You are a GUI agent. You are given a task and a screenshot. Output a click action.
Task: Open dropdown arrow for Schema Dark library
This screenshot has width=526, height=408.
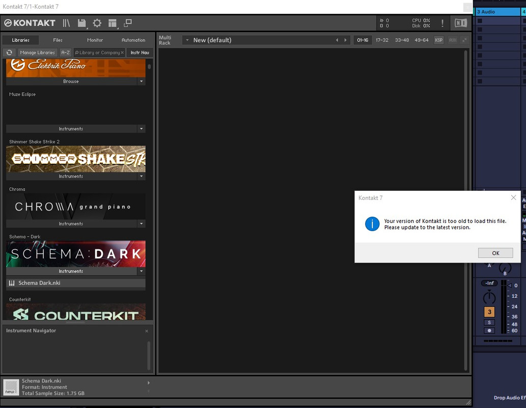pyautogui.click(x=141, y=271)
